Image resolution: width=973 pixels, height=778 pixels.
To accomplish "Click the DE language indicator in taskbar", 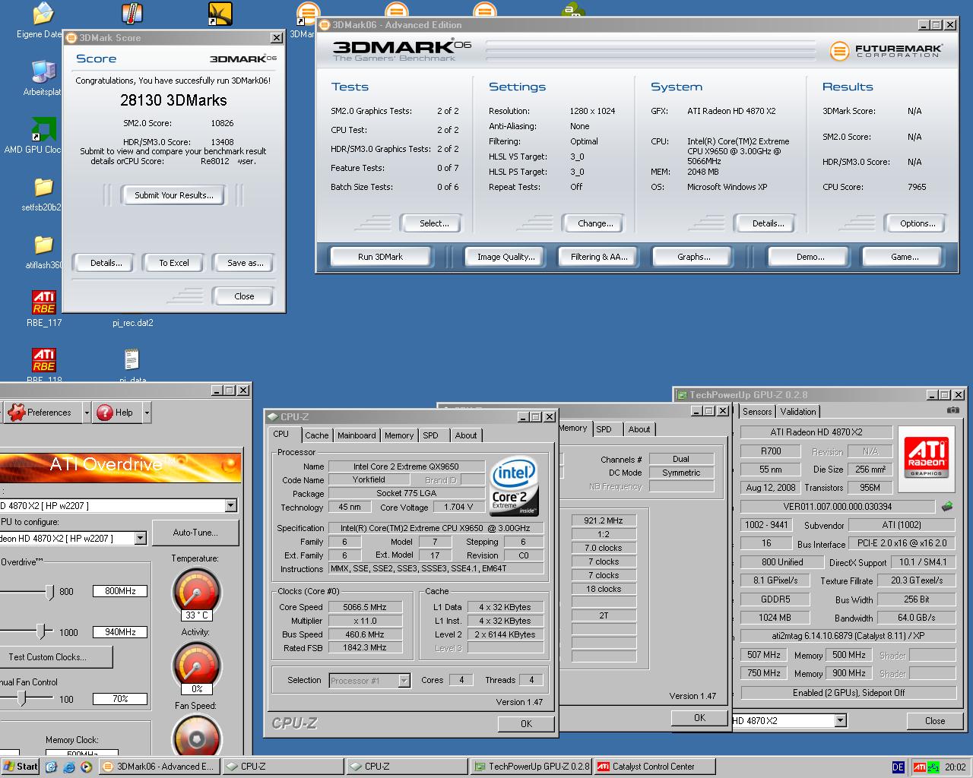I will pyautogui.click(x=898, y=767).
